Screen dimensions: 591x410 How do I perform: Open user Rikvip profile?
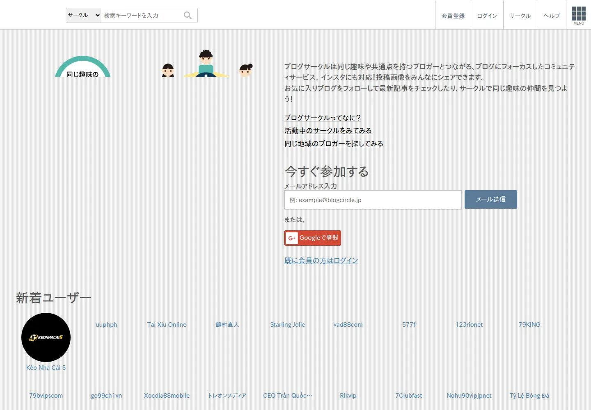pyautogui.click(x=348, y=396)
